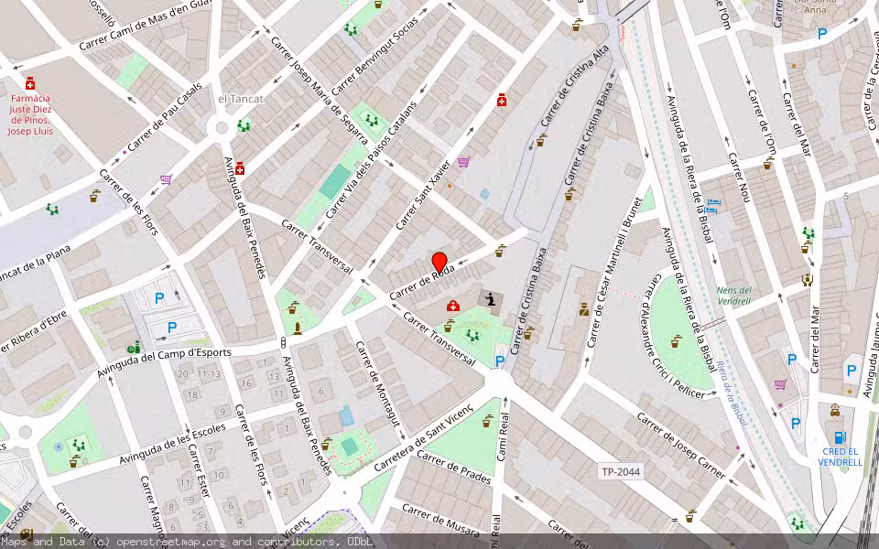Click the traffic light icon on Avinguda del Camp d'Esports

point(283,342)
